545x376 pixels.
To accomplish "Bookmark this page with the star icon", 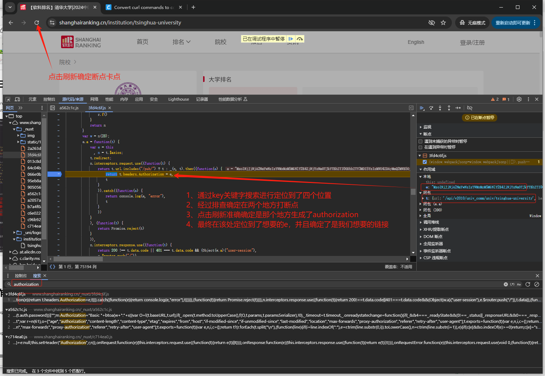I will coord(443,23).
